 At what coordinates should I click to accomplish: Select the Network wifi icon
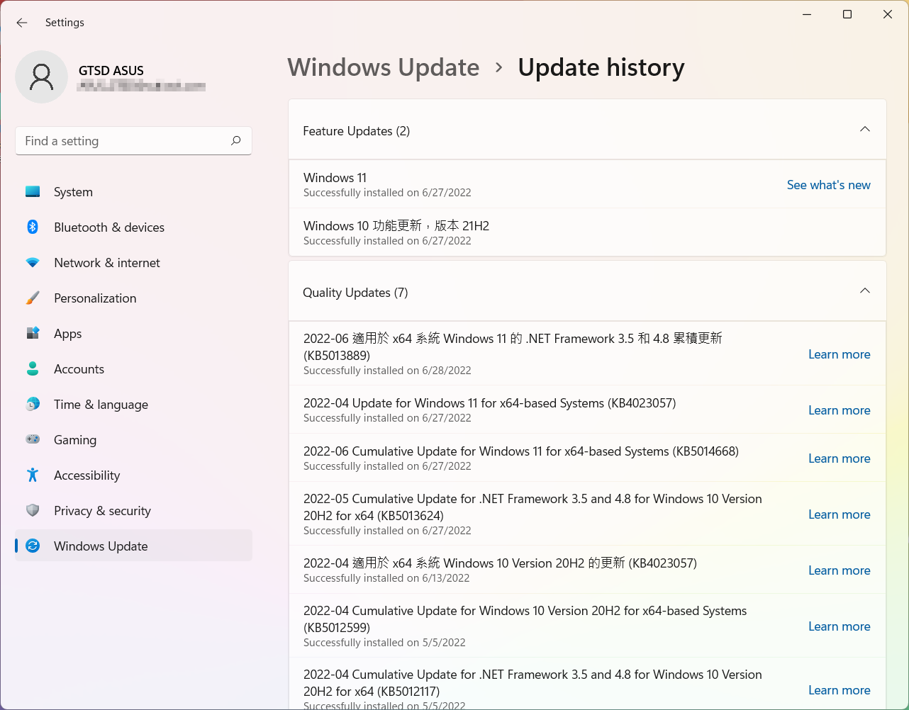coord(33,262)
